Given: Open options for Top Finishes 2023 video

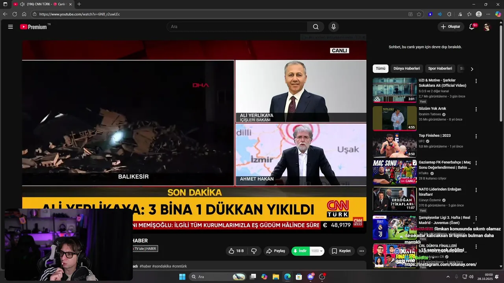Looking at the screenshot, I should coord(476,136).
